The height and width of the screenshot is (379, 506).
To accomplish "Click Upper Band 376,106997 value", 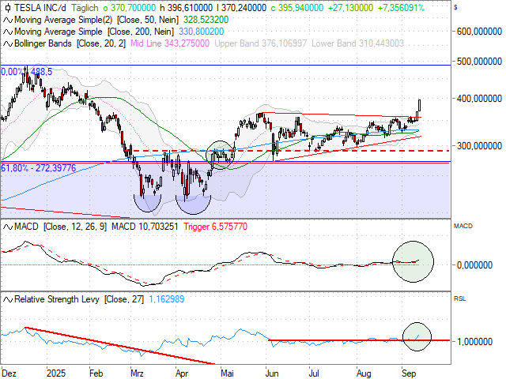I will tap(260, 44).
